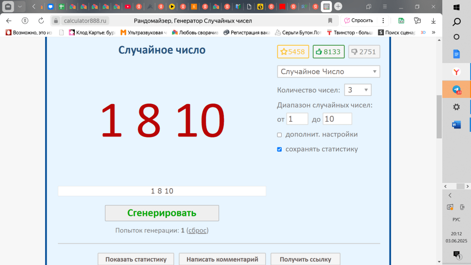
Task: Click the star favorites counter 5458
Action: pyautogui.click(x=292, y=52)
